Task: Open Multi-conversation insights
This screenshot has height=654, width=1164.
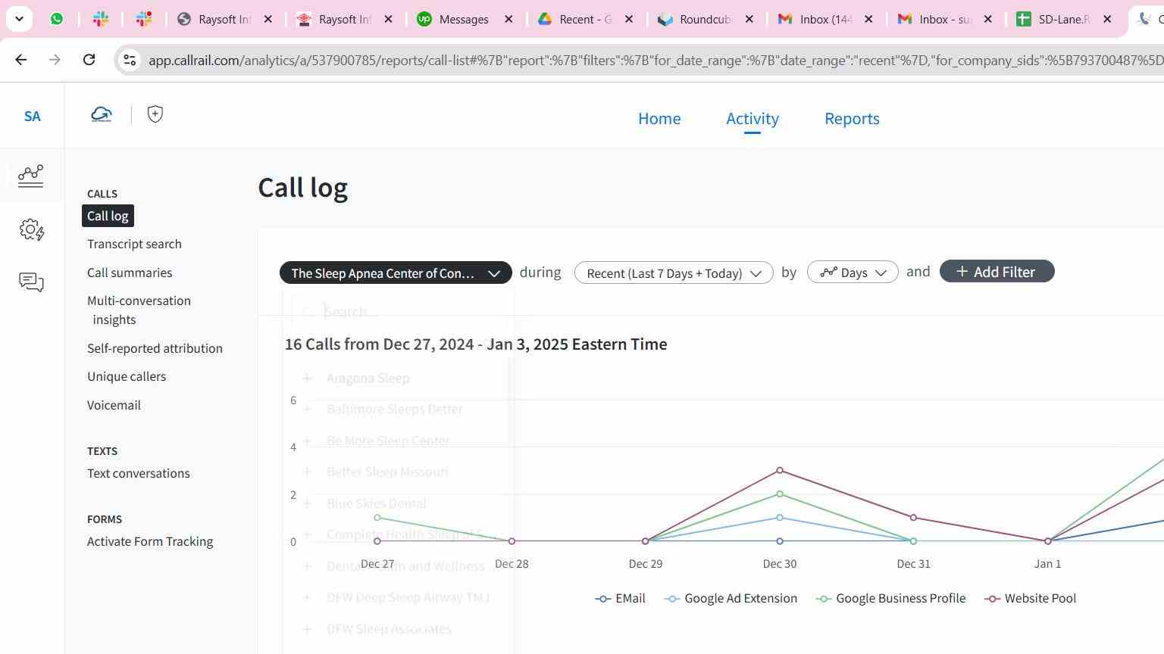Action: click(139, 310)
